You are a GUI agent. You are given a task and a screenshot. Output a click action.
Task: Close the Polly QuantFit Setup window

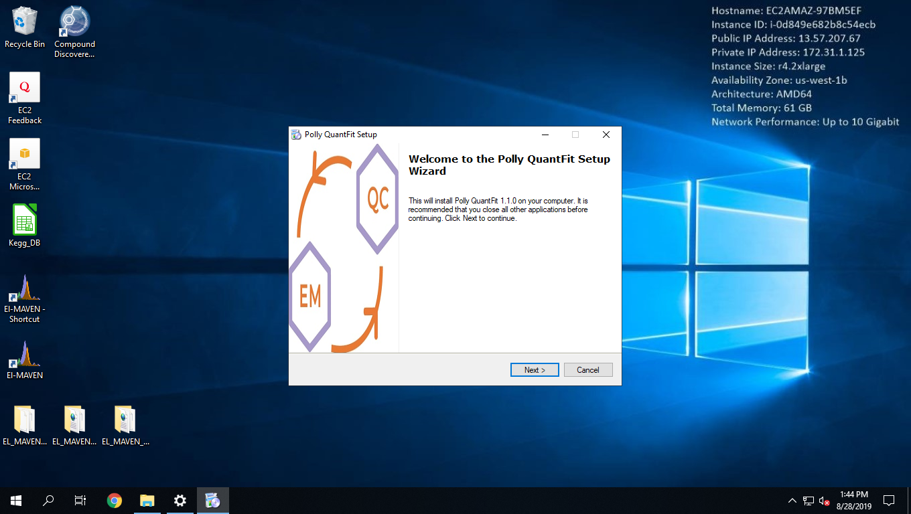(x=606, y=135)
